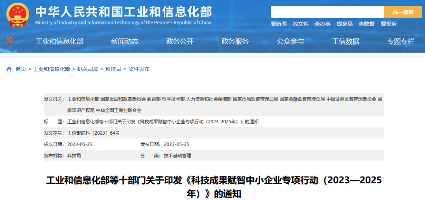Open the 查办事 quick link
Viewport: 425px width, 201px height.
tap(323, 24)
